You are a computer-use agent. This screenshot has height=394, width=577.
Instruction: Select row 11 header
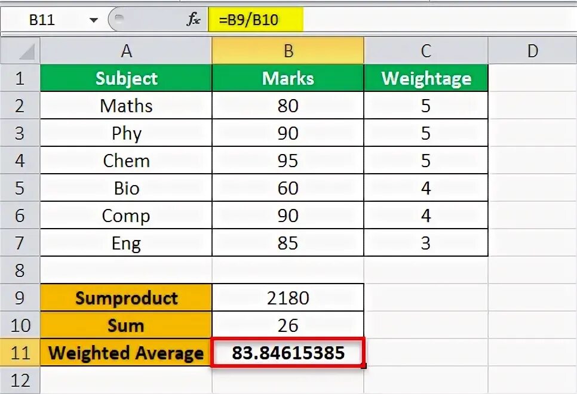(20, 352)
